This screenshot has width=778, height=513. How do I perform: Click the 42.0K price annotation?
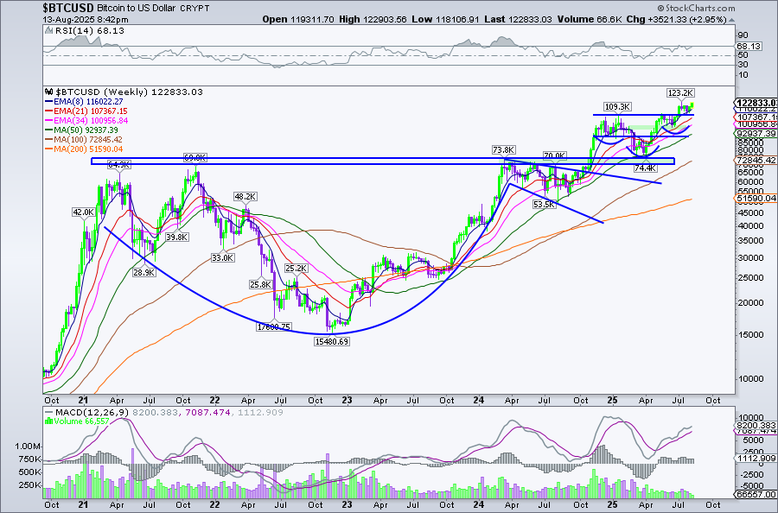tap(83, 212)
